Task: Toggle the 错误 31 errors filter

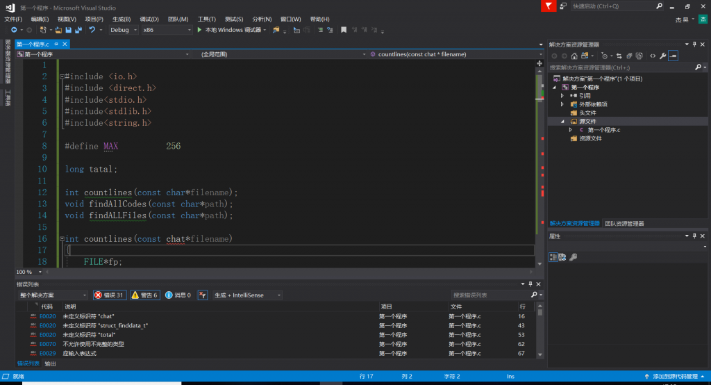Action: [109, 295]
